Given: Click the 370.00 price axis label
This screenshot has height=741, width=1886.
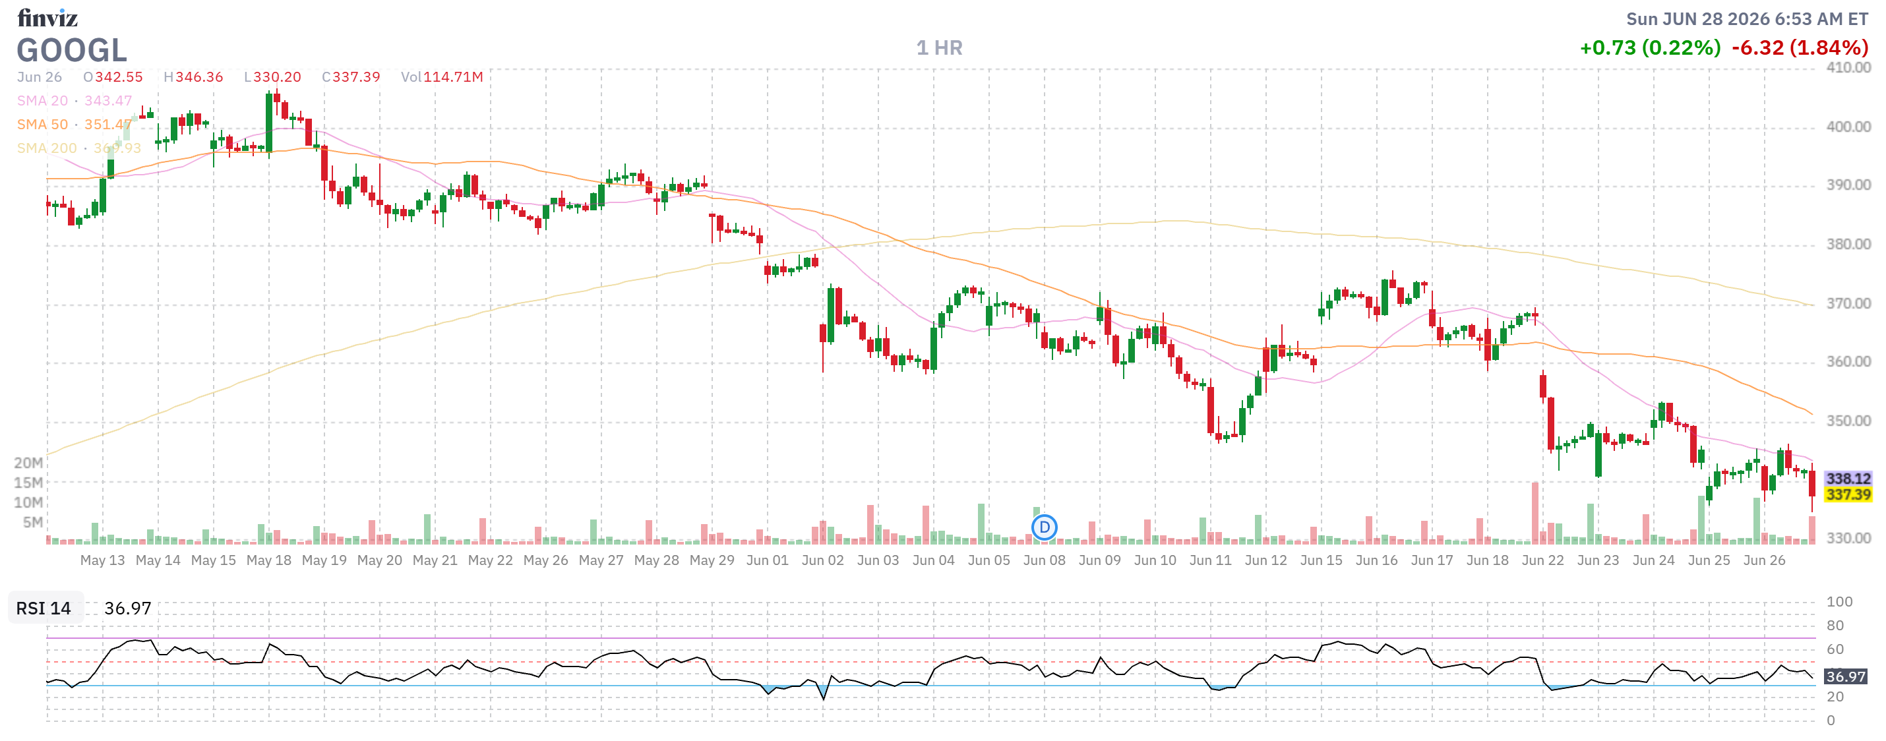Looking at the screenshot, I should 1848,303.
